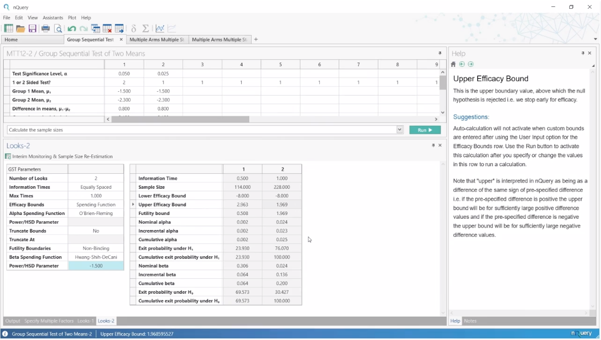
Task: Click the Sigma summation toolbar icon
Action: tap(146, 29)
